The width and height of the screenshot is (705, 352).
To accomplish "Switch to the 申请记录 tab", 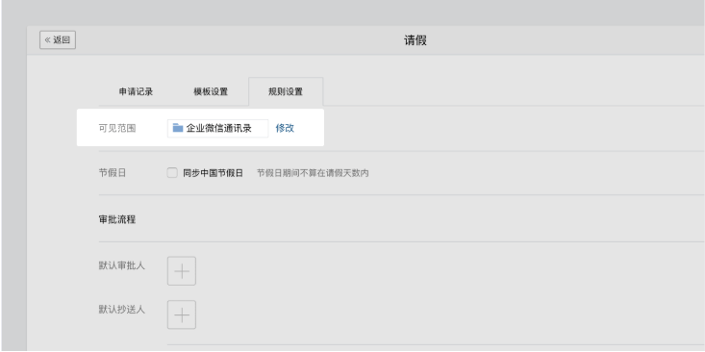I will point(136,91).
